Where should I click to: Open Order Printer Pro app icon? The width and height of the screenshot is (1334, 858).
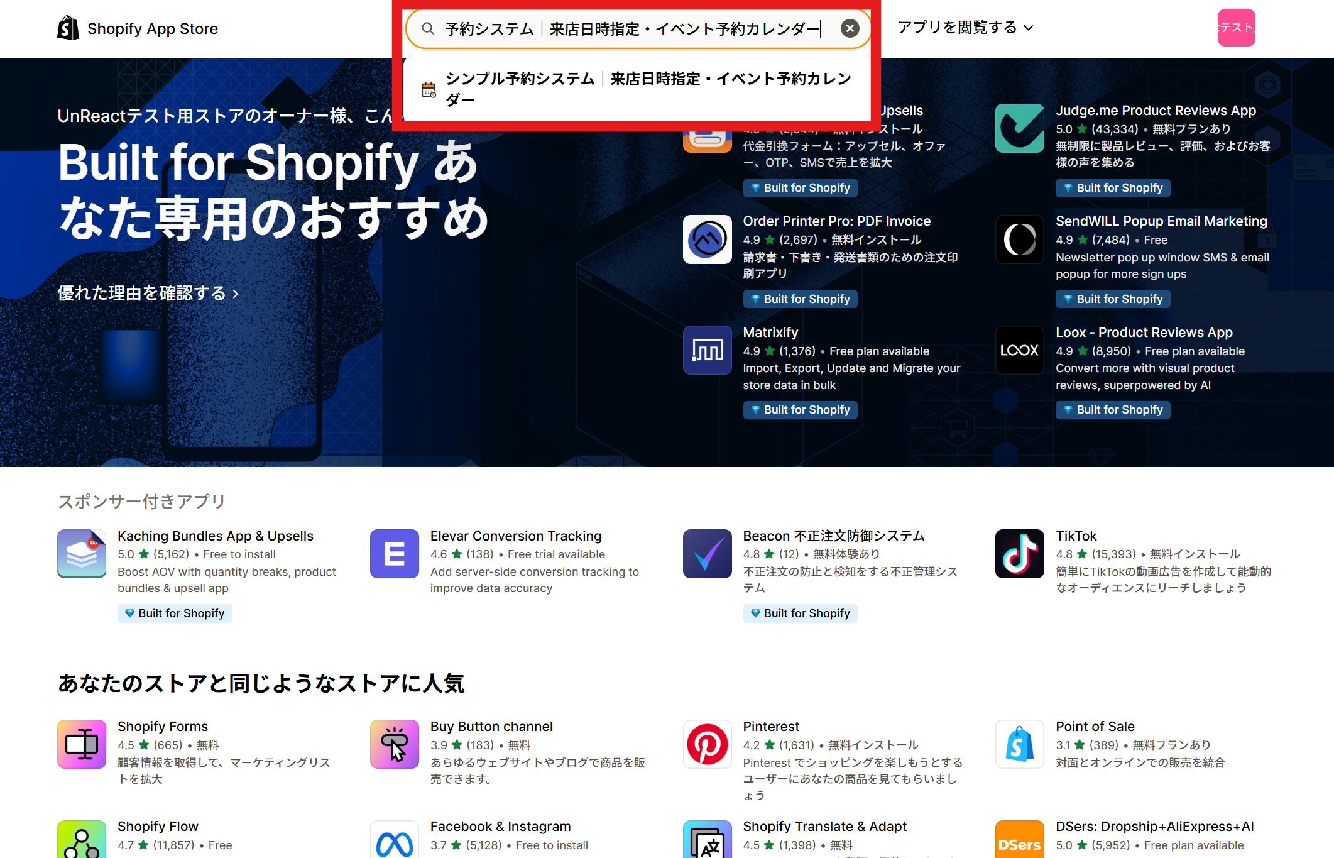point(707,239)
